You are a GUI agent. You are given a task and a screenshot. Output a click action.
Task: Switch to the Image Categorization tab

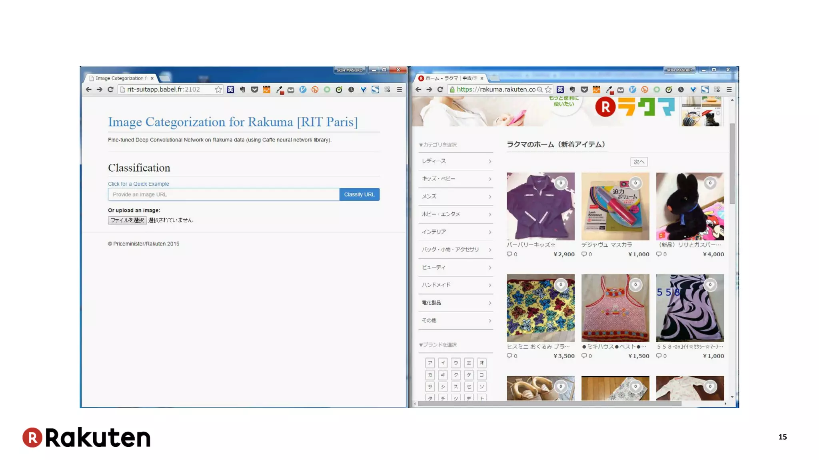click(121, 78)
